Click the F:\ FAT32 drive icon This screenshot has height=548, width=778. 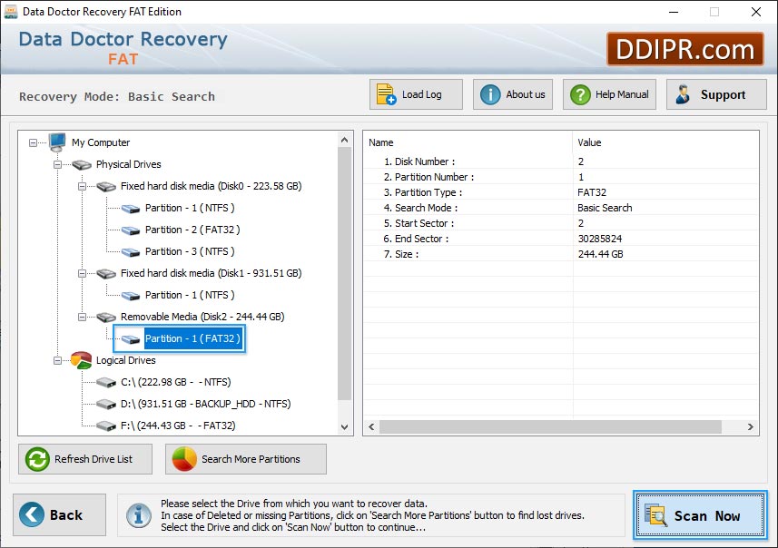click(x=106, y=426)
